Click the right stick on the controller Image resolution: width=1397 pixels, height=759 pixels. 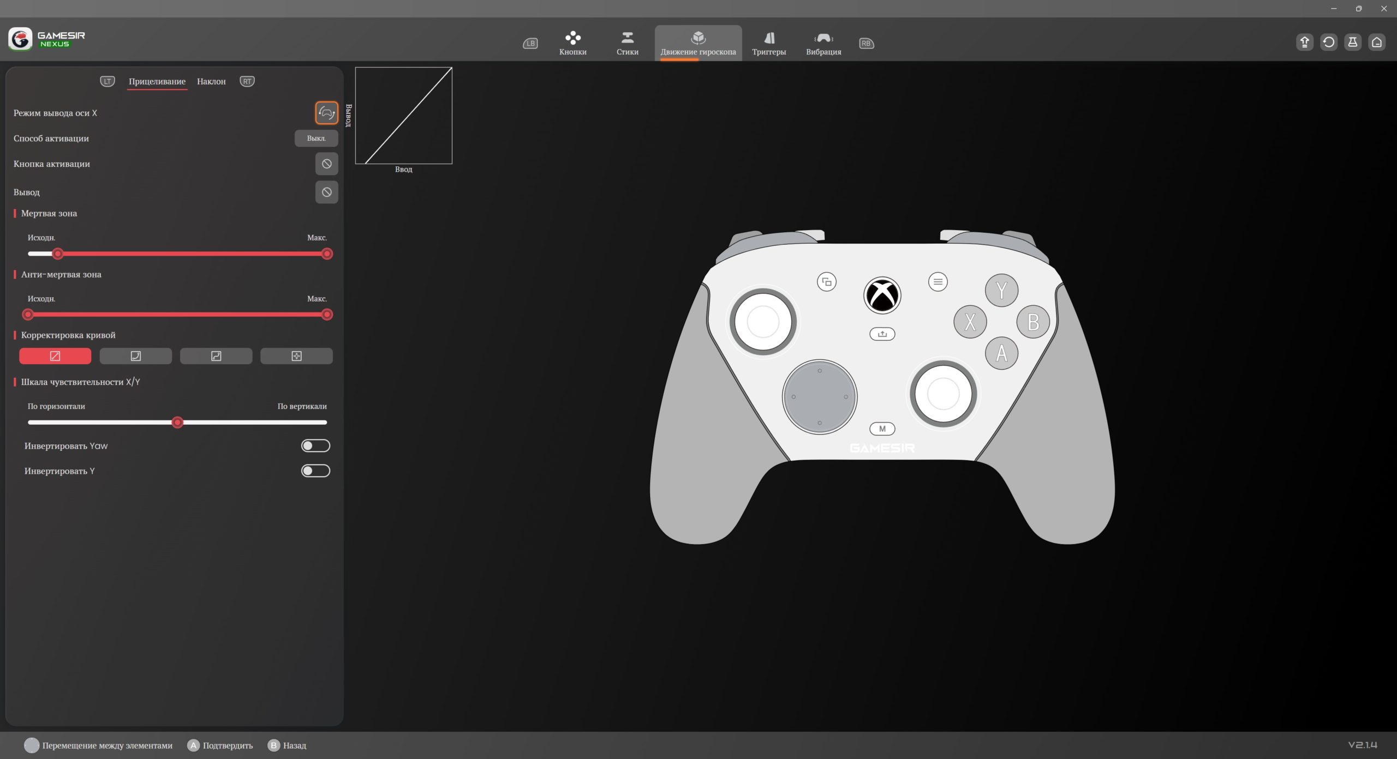[x=943, y=394]
